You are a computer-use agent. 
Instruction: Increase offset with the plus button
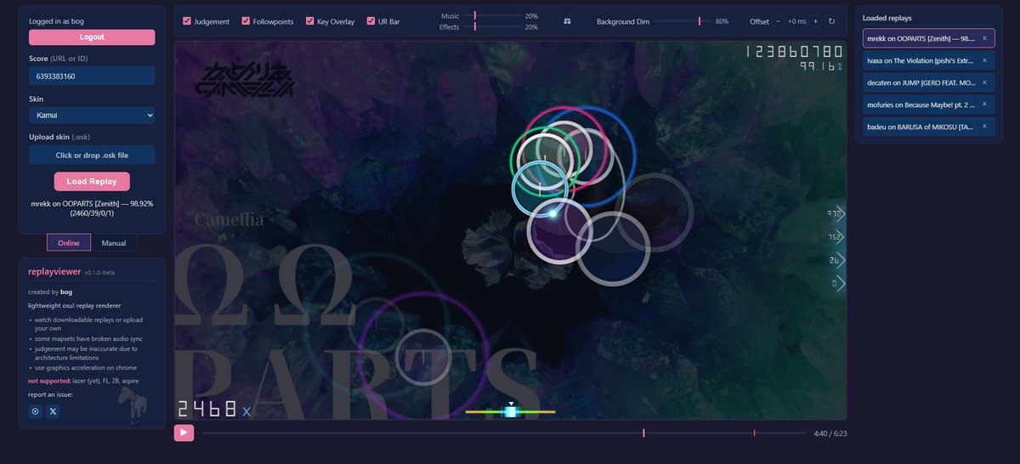pos(815,21)
